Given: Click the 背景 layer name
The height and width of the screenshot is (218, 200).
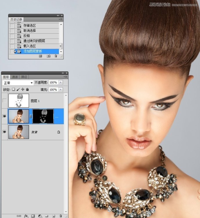Looking at the screenshot, I should point(34,132).
